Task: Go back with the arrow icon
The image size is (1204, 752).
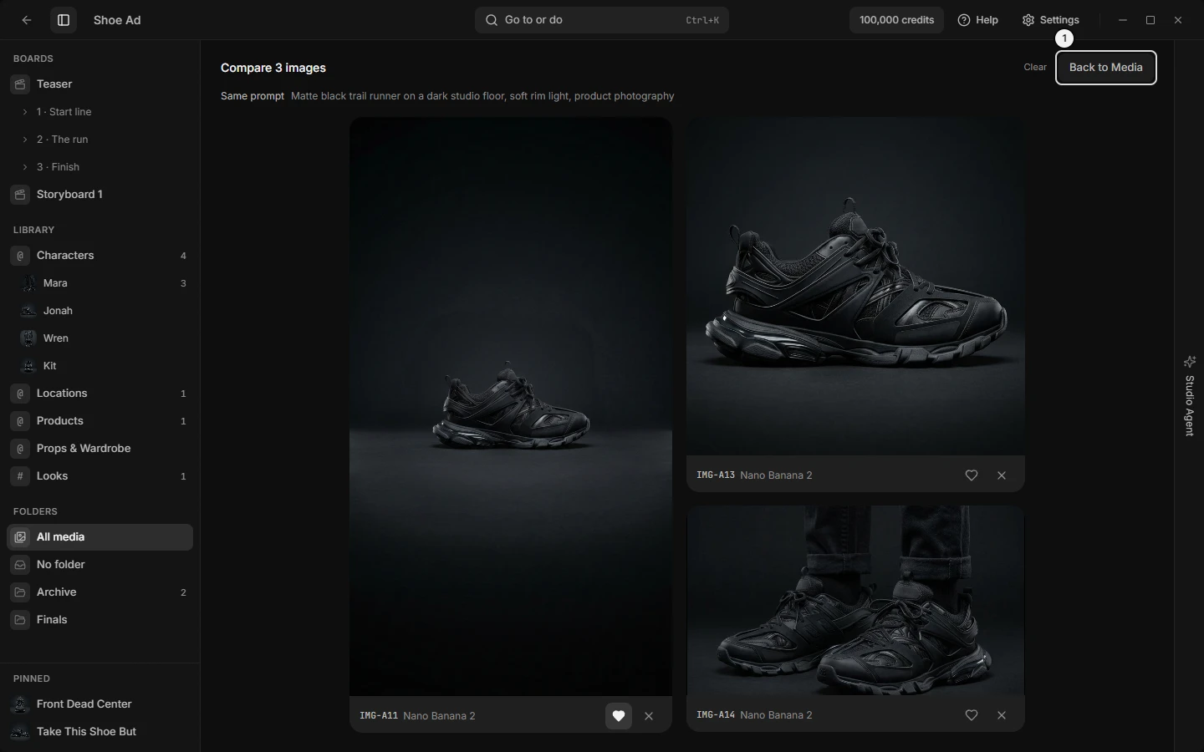Action: [x=27, y=20]
